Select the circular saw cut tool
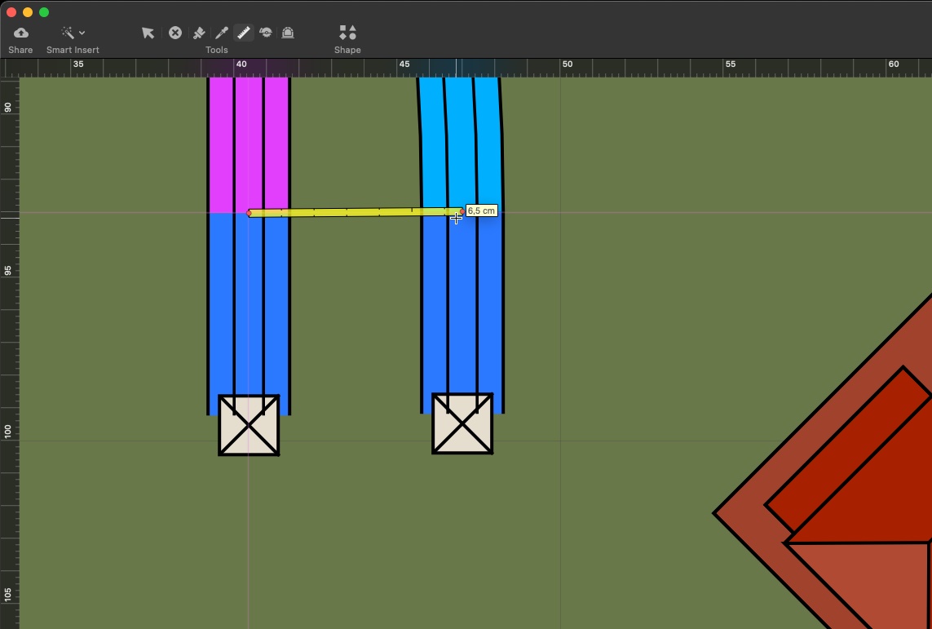This screenshot has width=932, height=629. pos(266,33)
